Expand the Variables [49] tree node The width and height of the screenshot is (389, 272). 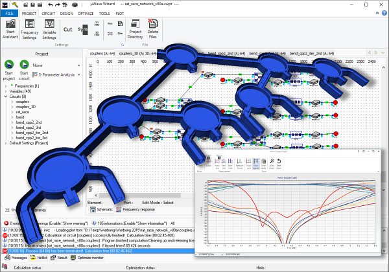click(7, 91)
